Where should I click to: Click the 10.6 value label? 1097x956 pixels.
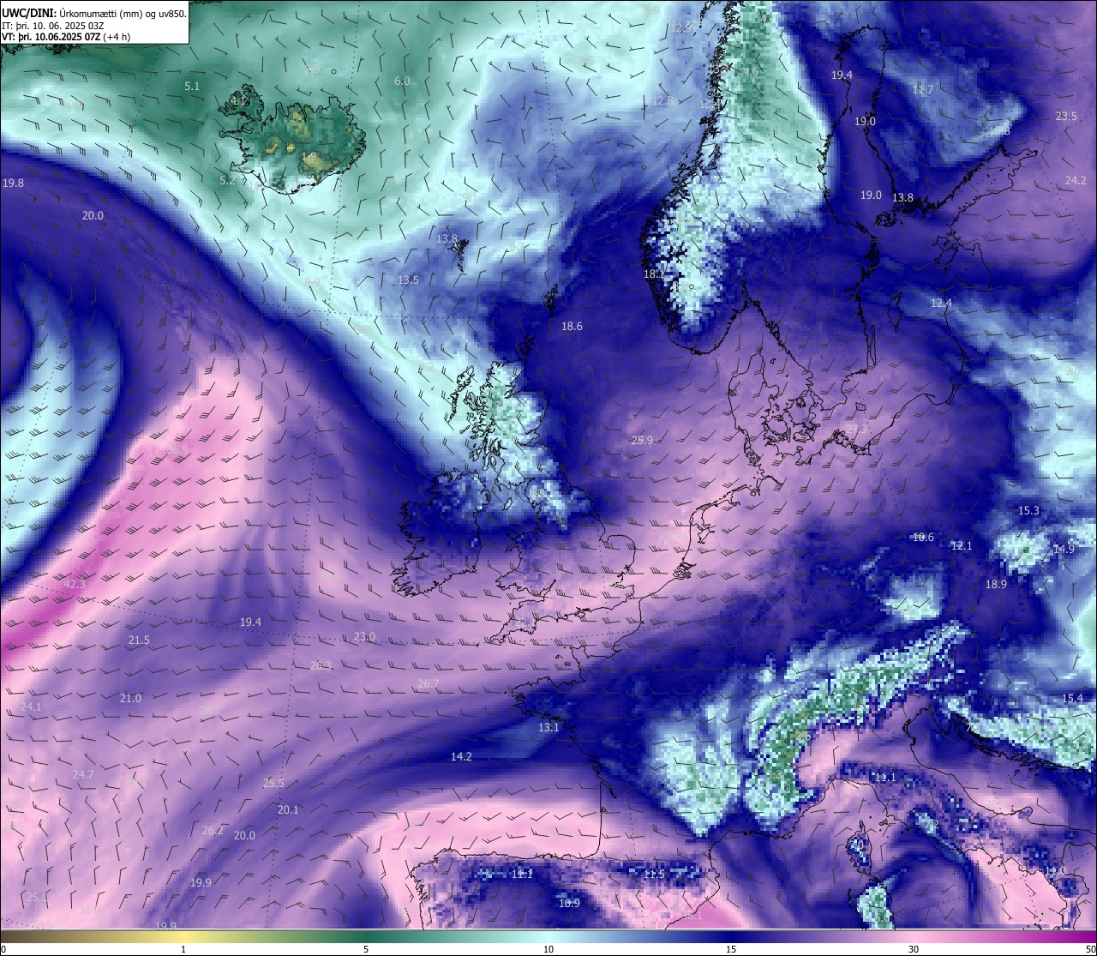coord(923,538)
